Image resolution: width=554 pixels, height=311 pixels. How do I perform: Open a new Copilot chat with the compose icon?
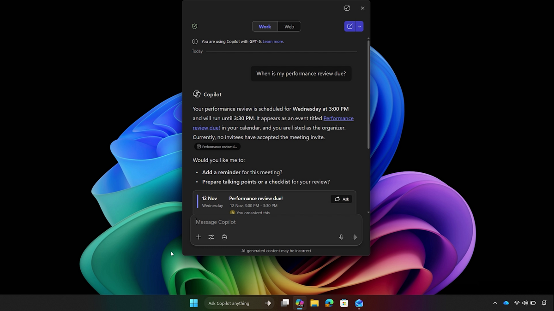(x=350, y=26)
